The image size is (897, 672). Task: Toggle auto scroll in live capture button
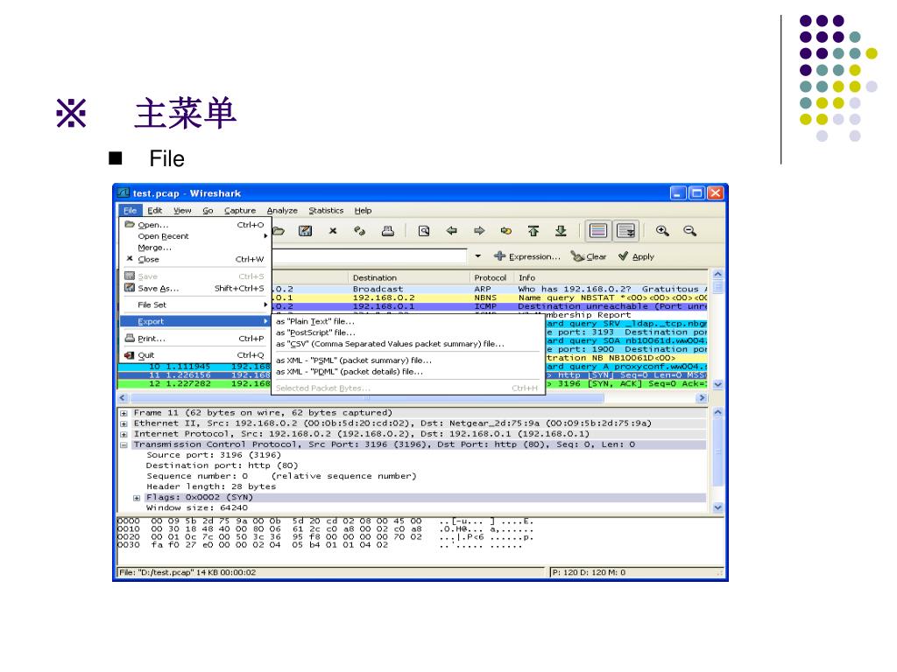pos(625,231)
